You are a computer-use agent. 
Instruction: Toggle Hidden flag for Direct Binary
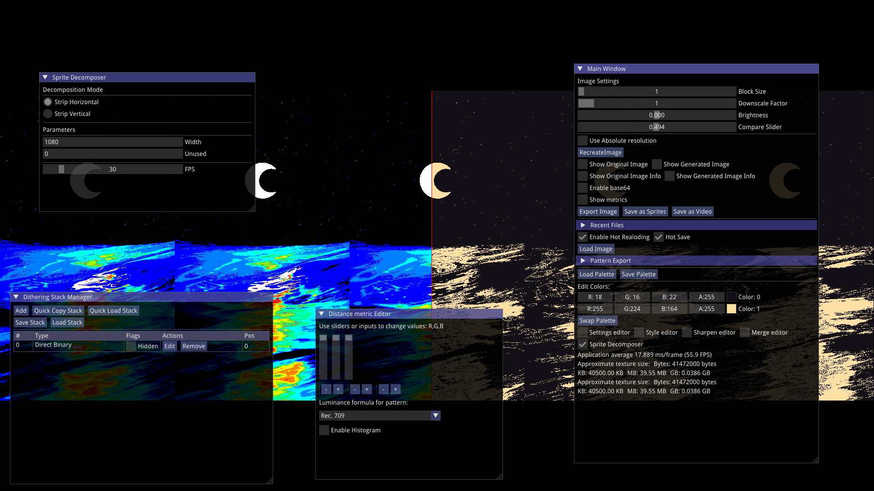point(131,346)
